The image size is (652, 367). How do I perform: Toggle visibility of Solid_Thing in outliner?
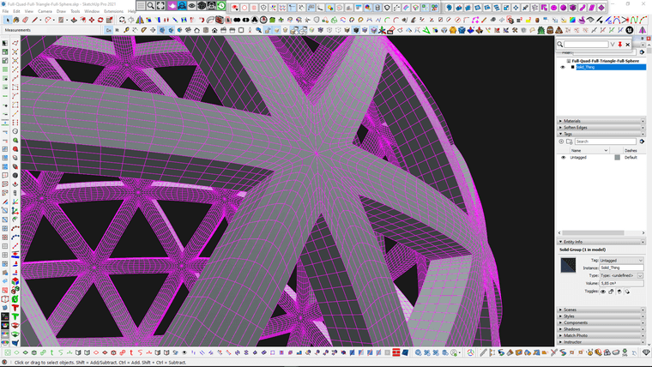(x=563, y=68)
